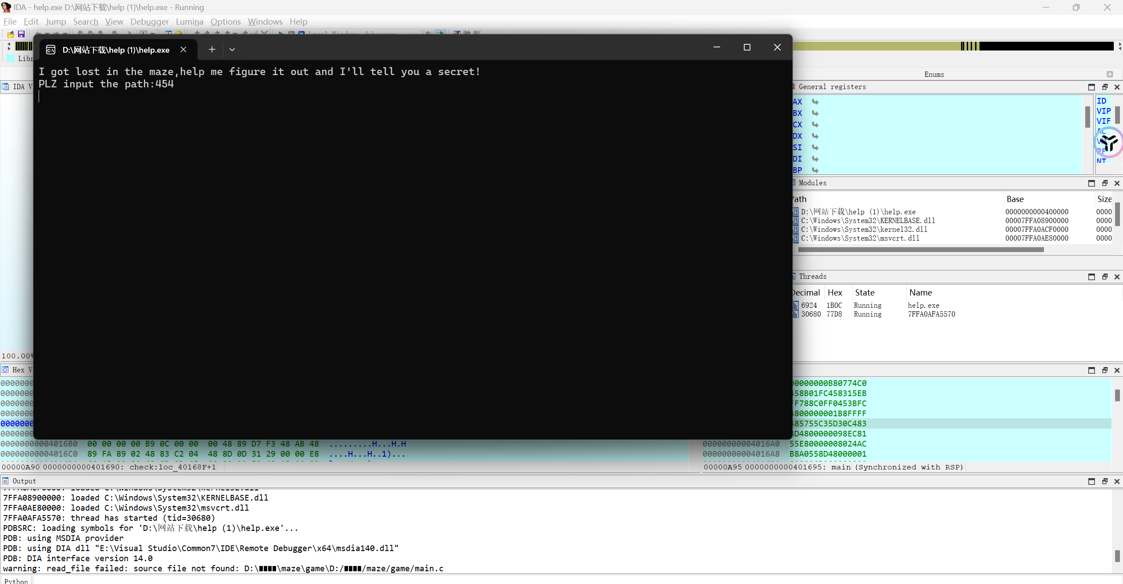Maximize the General registers panel

tap(1091, 87)
